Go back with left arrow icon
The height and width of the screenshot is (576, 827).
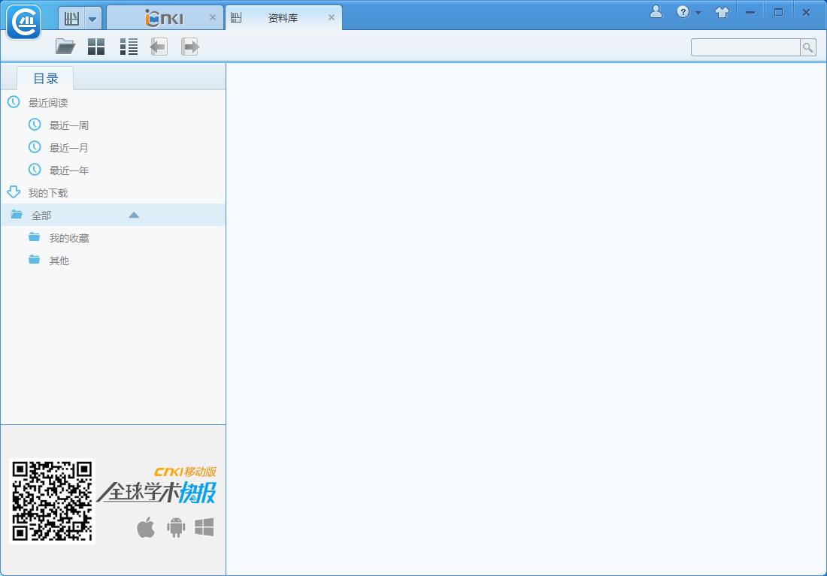pyautogui.click(x=159, y=47)
